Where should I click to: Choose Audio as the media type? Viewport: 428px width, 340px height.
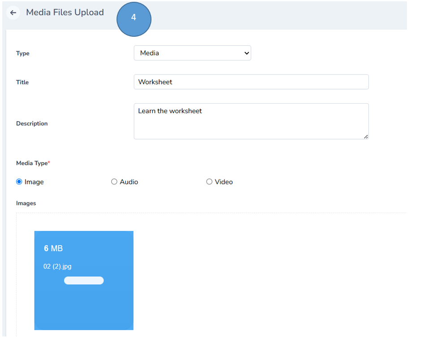click(114, 181)
